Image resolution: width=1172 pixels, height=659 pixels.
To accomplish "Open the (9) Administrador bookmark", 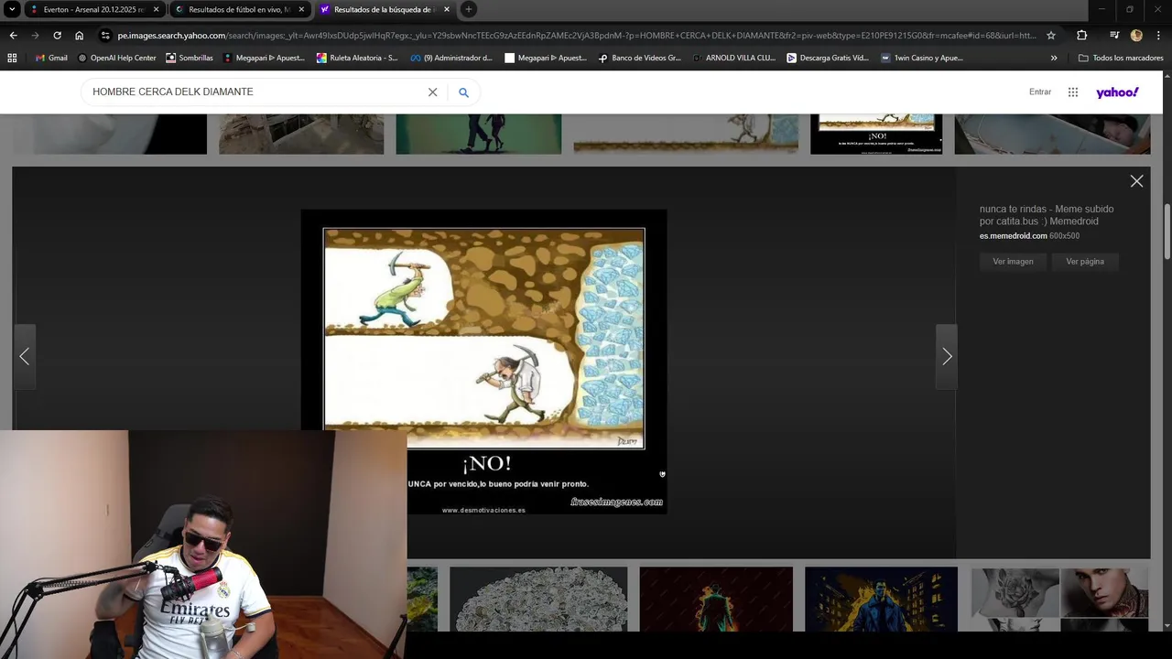I will (x=451, y=58).
